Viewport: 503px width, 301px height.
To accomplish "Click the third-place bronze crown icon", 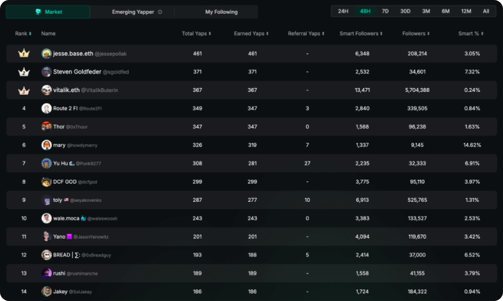I will coord(24,90).
